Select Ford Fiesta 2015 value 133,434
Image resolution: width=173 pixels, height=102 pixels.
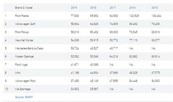pyautogui.click(x=156, y=16)
